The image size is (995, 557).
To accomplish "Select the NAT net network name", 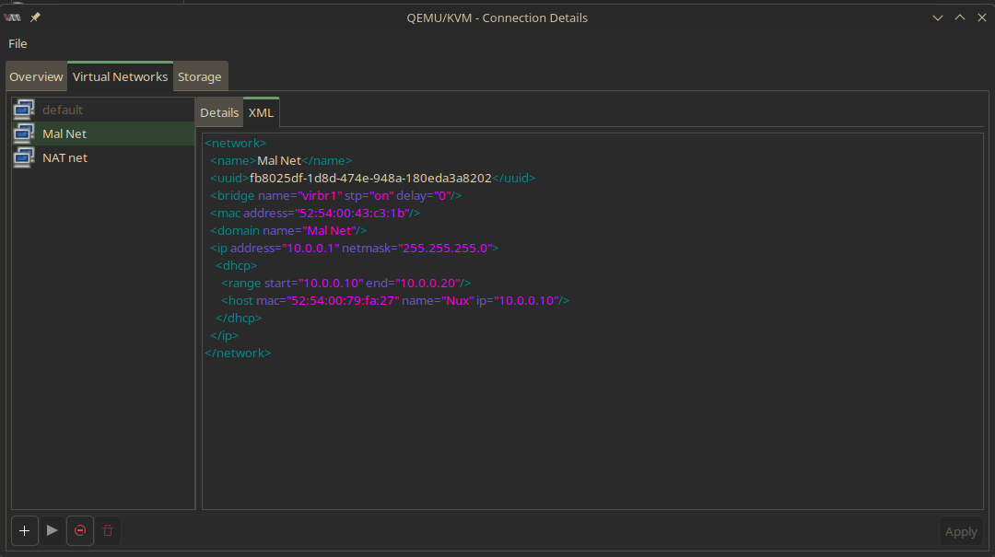I will 64,158.
